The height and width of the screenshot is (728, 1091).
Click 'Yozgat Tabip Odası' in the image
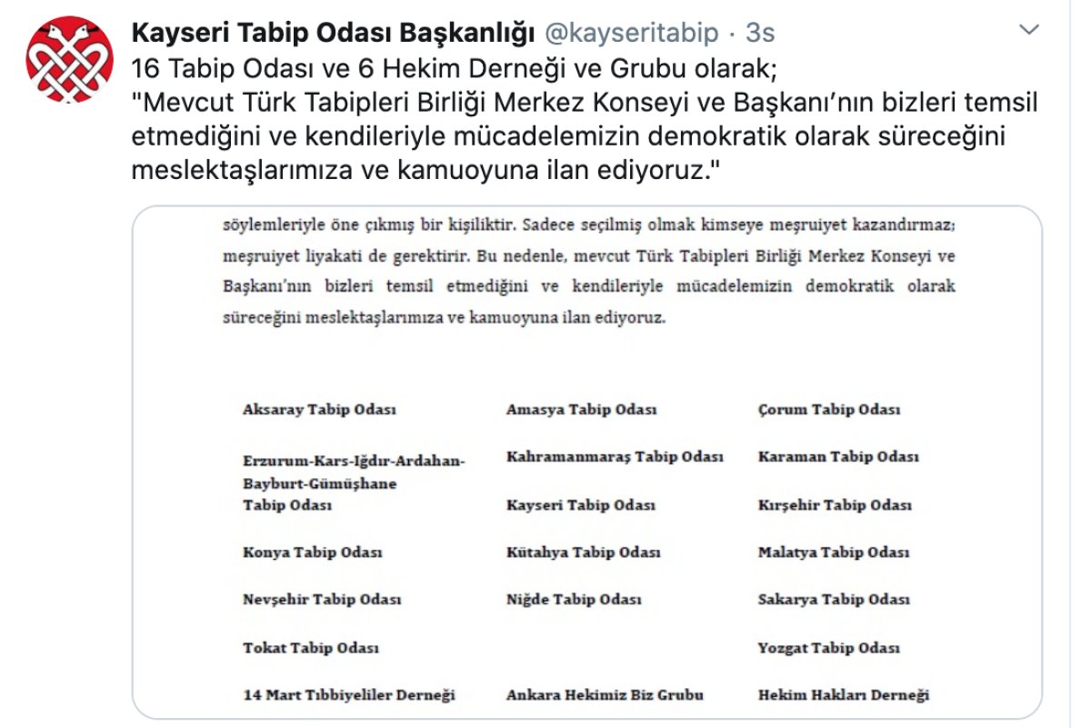(829, 649)
